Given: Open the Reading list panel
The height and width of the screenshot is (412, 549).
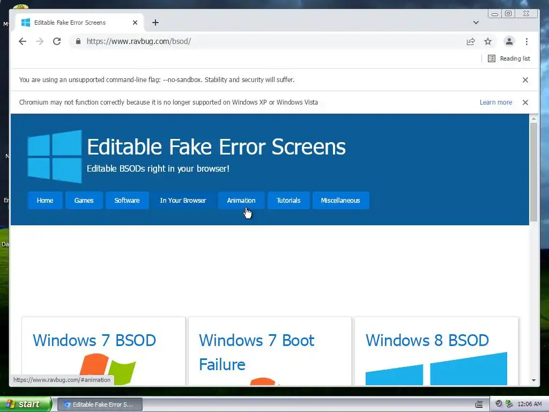Looking at the screenshot, I should click(509, 58).
